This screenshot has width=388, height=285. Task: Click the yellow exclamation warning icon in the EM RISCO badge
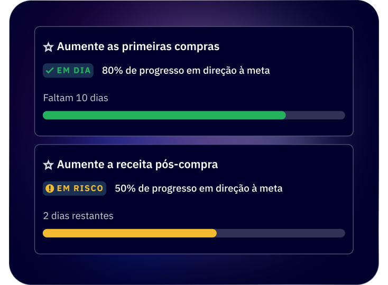tap(50, 188)
